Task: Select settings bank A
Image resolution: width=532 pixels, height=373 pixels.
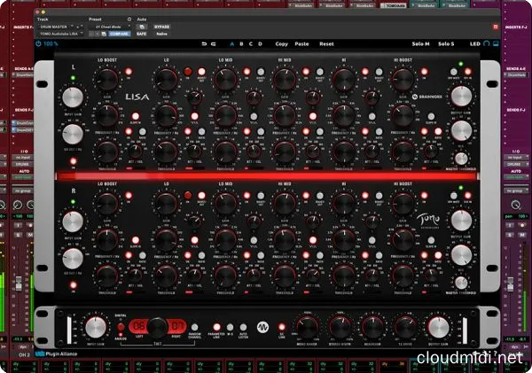Action: coord(233,43)
